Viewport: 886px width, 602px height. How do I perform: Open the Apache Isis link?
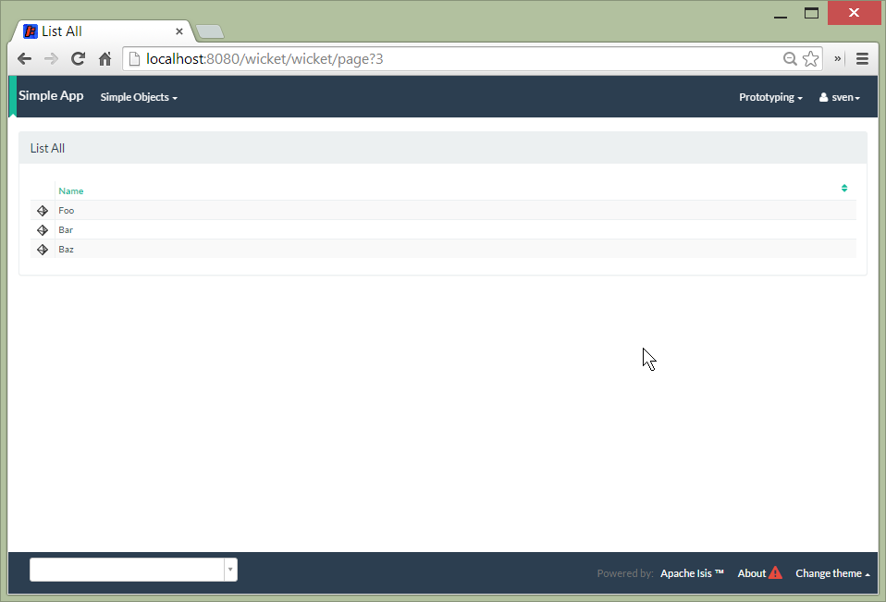click(692, 573)
